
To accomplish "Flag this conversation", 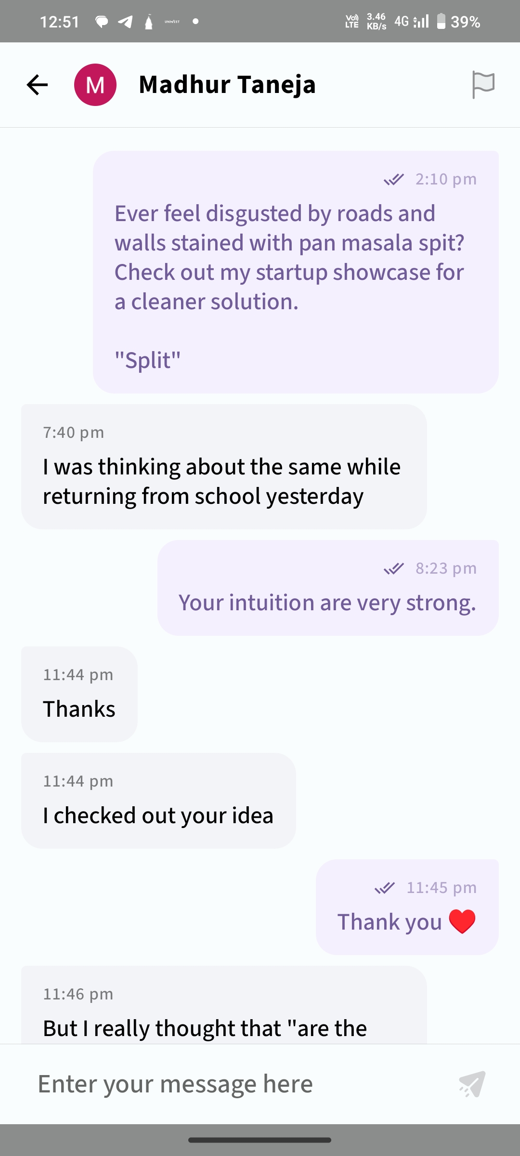I will click(x=483, y=85).
